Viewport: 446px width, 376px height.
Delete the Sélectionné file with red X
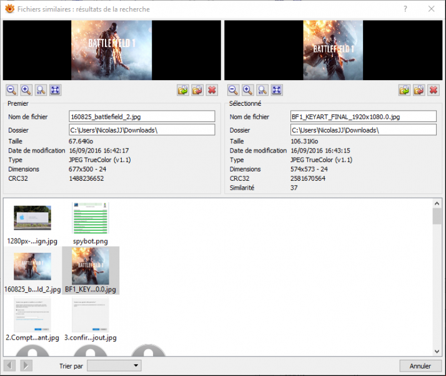(434, 90)
